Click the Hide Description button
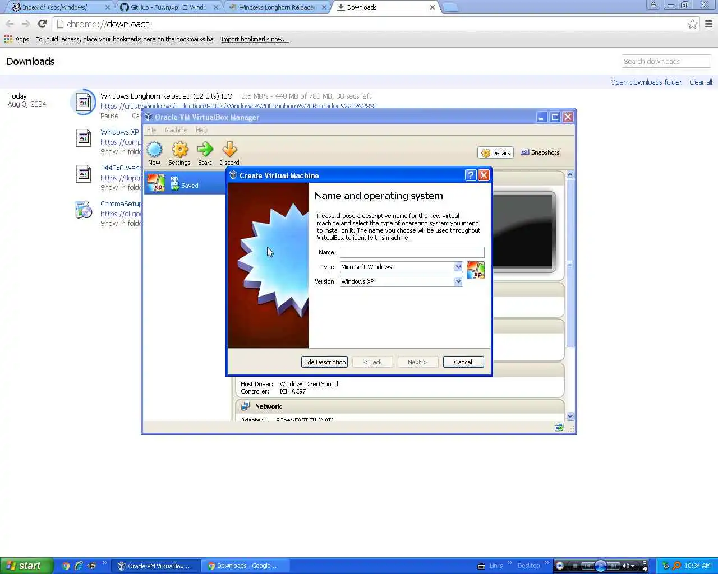 (324, 362)
